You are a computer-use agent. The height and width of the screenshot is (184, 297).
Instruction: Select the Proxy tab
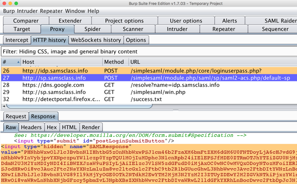point(58,29)
